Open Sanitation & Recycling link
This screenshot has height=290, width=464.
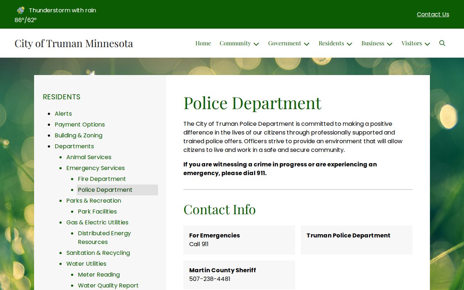[98, 253]
